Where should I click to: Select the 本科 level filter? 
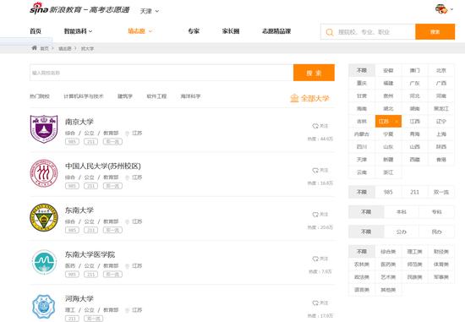point(402,212)
